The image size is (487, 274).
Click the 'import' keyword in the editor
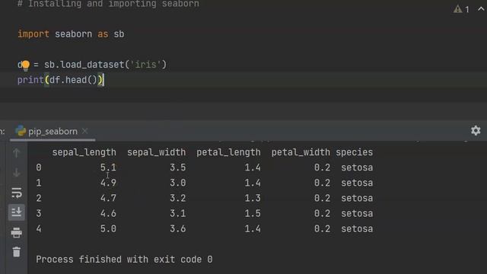(x=33, y=33)
